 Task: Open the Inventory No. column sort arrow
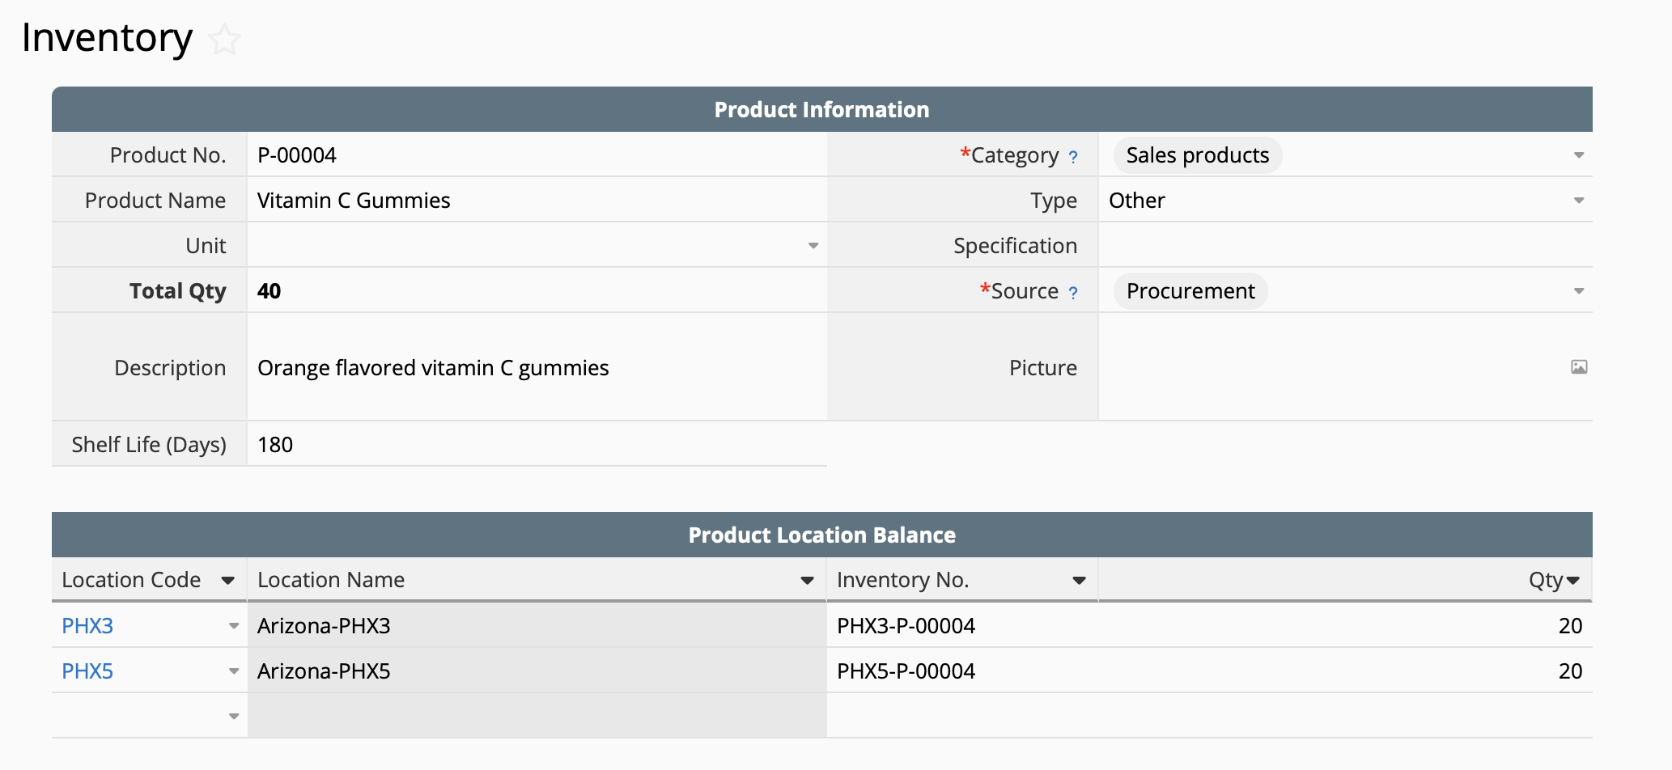1079,581
